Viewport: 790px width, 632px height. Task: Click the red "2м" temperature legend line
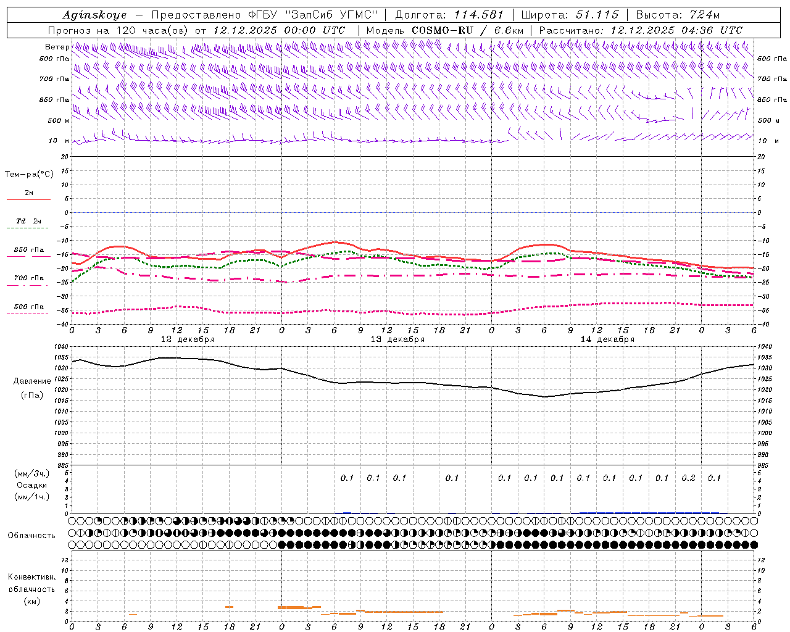tap(28, 200)
